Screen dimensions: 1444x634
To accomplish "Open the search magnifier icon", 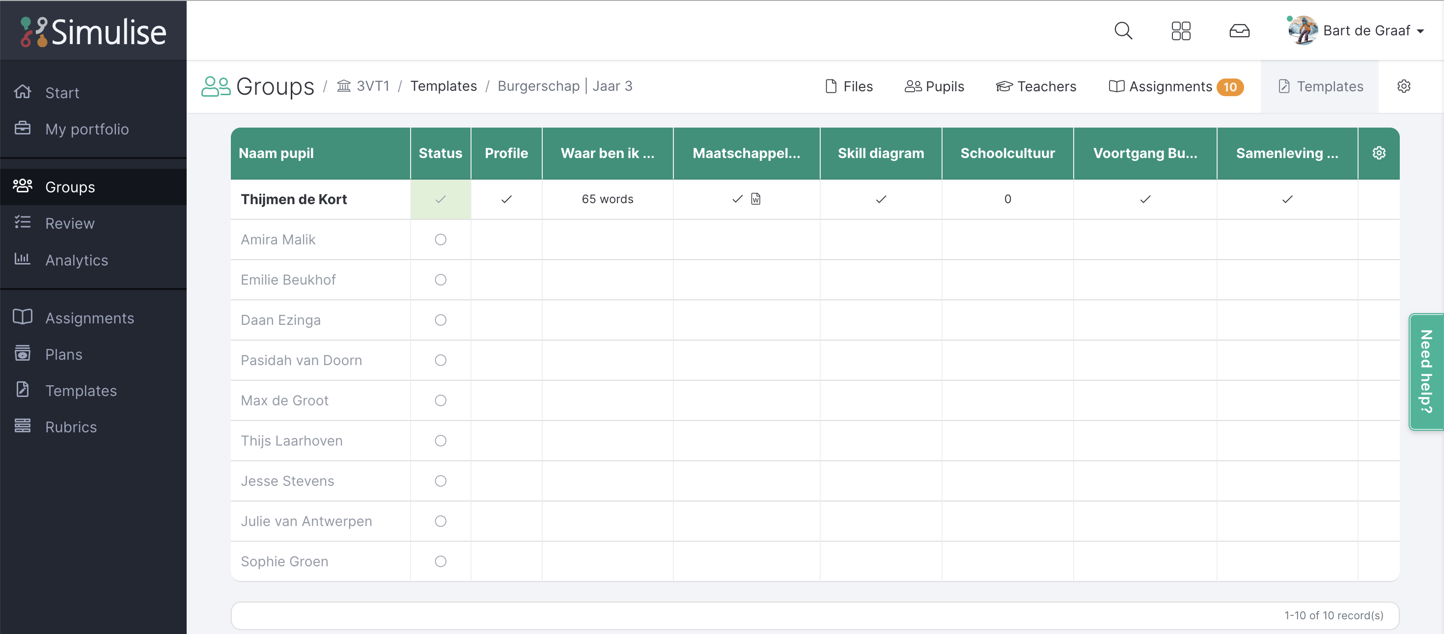I will (x=1123, y=30).
